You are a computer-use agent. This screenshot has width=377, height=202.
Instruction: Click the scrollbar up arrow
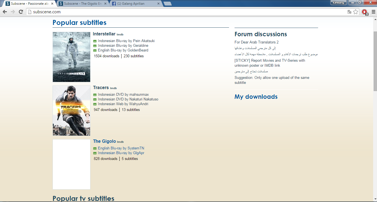point(375,19)
